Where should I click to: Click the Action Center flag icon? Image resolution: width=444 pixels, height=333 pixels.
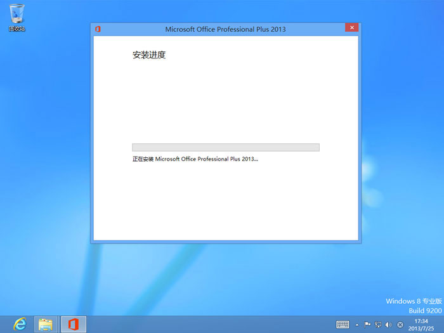click(x=367, y=325)
